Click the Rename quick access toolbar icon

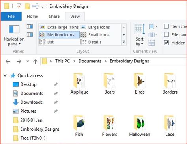coord(36,6)
